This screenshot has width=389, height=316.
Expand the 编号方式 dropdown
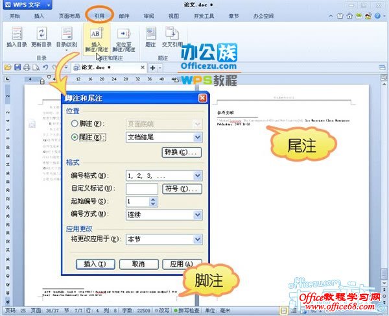click(x=198, y=215)
